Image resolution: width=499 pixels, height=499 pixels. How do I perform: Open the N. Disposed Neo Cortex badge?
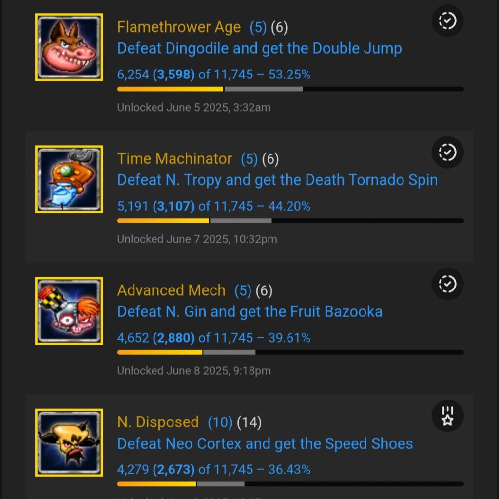tap(69, 442)
